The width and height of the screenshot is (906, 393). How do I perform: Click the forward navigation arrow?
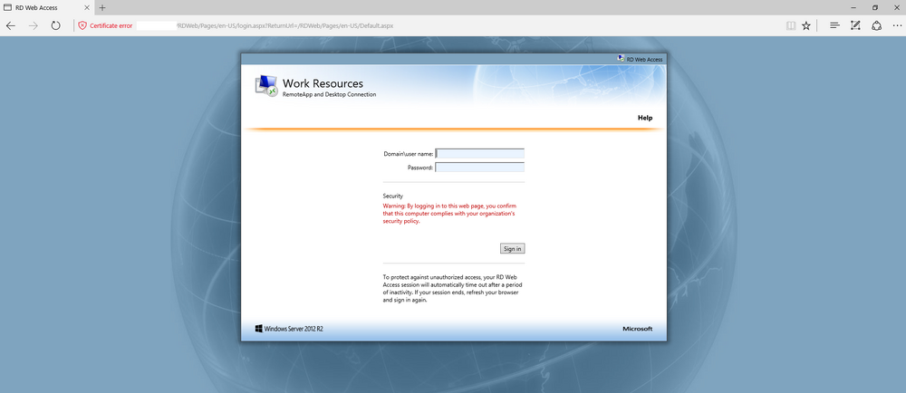click(x=33, y=25)
